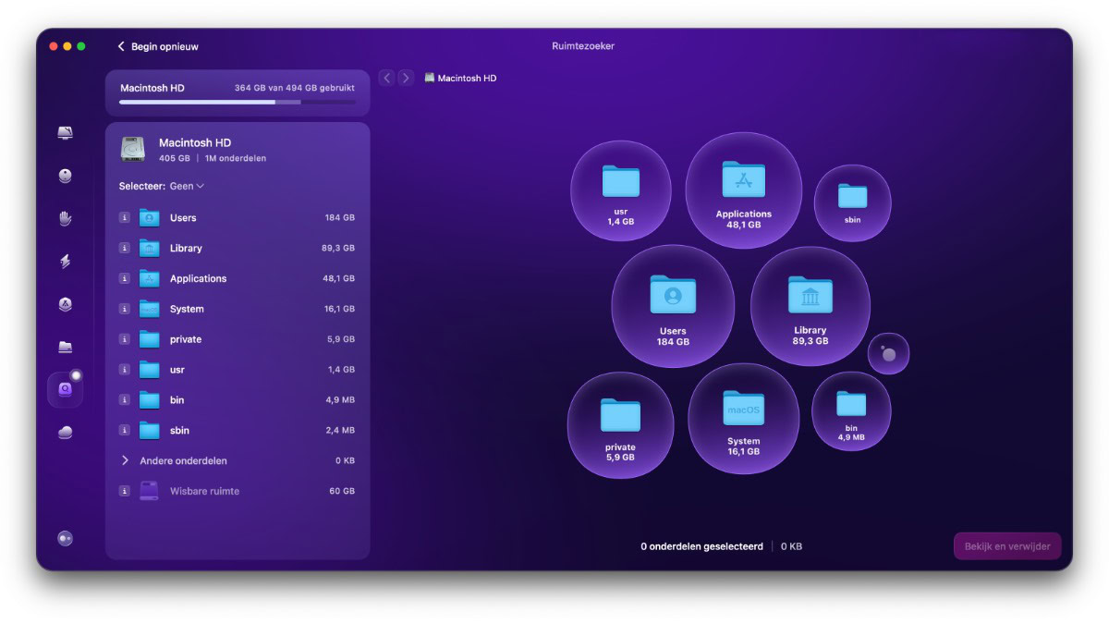Select the active Ruimtezoeker magnifier icon
The height and width of the screenshot is (624, 1109).
click(x=65, y=389)
